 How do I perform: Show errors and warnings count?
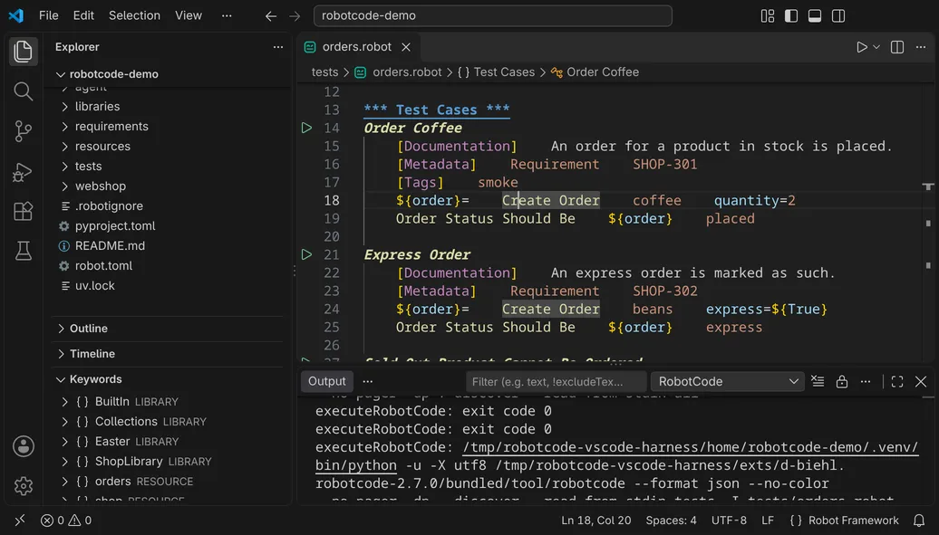point(66,520)
